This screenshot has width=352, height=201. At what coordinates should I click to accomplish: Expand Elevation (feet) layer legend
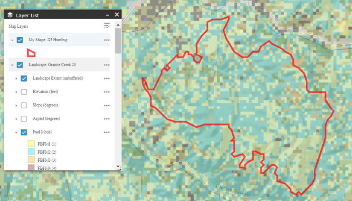click(x=16, y=92)
